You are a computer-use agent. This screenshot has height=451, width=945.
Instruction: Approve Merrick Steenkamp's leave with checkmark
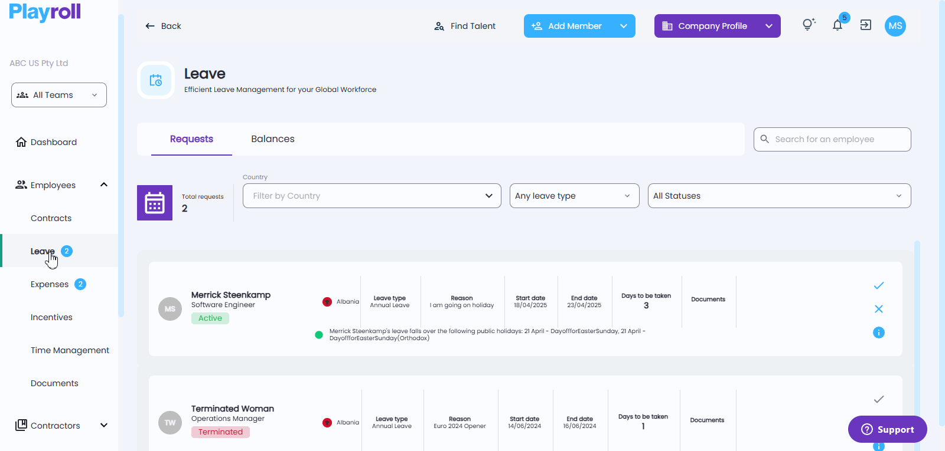pos(879,285)
